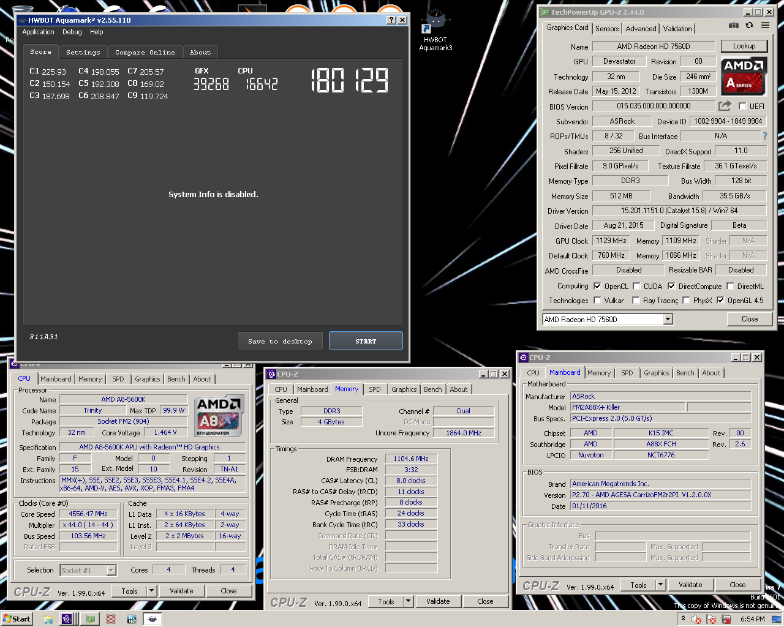Click the Aquamark About tab
This screenshot has height=627, width=784.
tap(200, 53)
